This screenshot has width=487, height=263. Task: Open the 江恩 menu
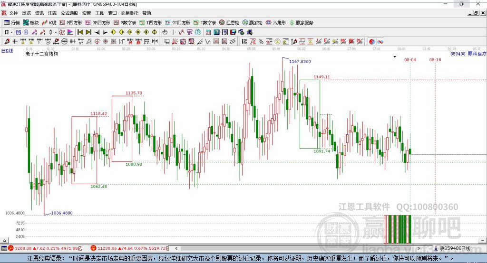[52, 13]
